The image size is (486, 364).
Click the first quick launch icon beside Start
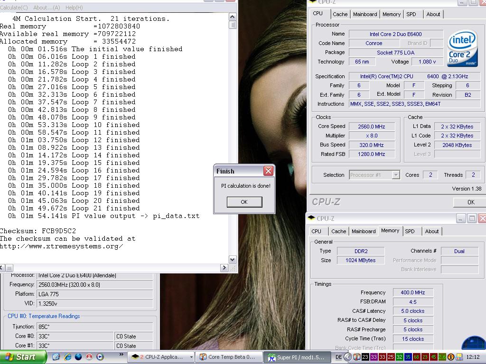[x=56, y=357]
